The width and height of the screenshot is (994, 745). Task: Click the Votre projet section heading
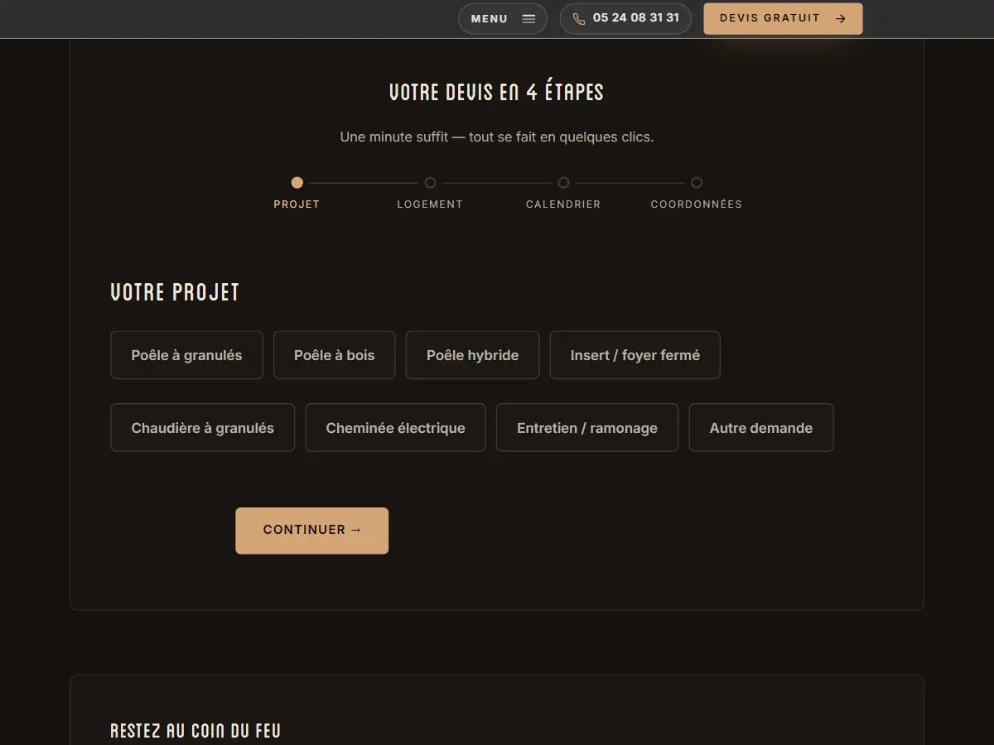click(x=175, y=292)
